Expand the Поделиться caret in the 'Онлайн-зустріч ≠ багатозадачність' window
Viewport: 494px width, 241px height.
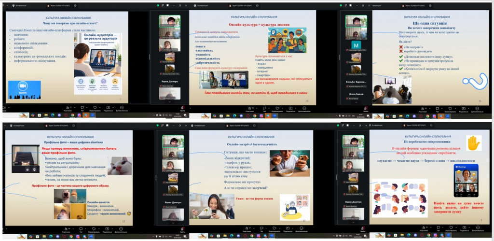point(292,228)
